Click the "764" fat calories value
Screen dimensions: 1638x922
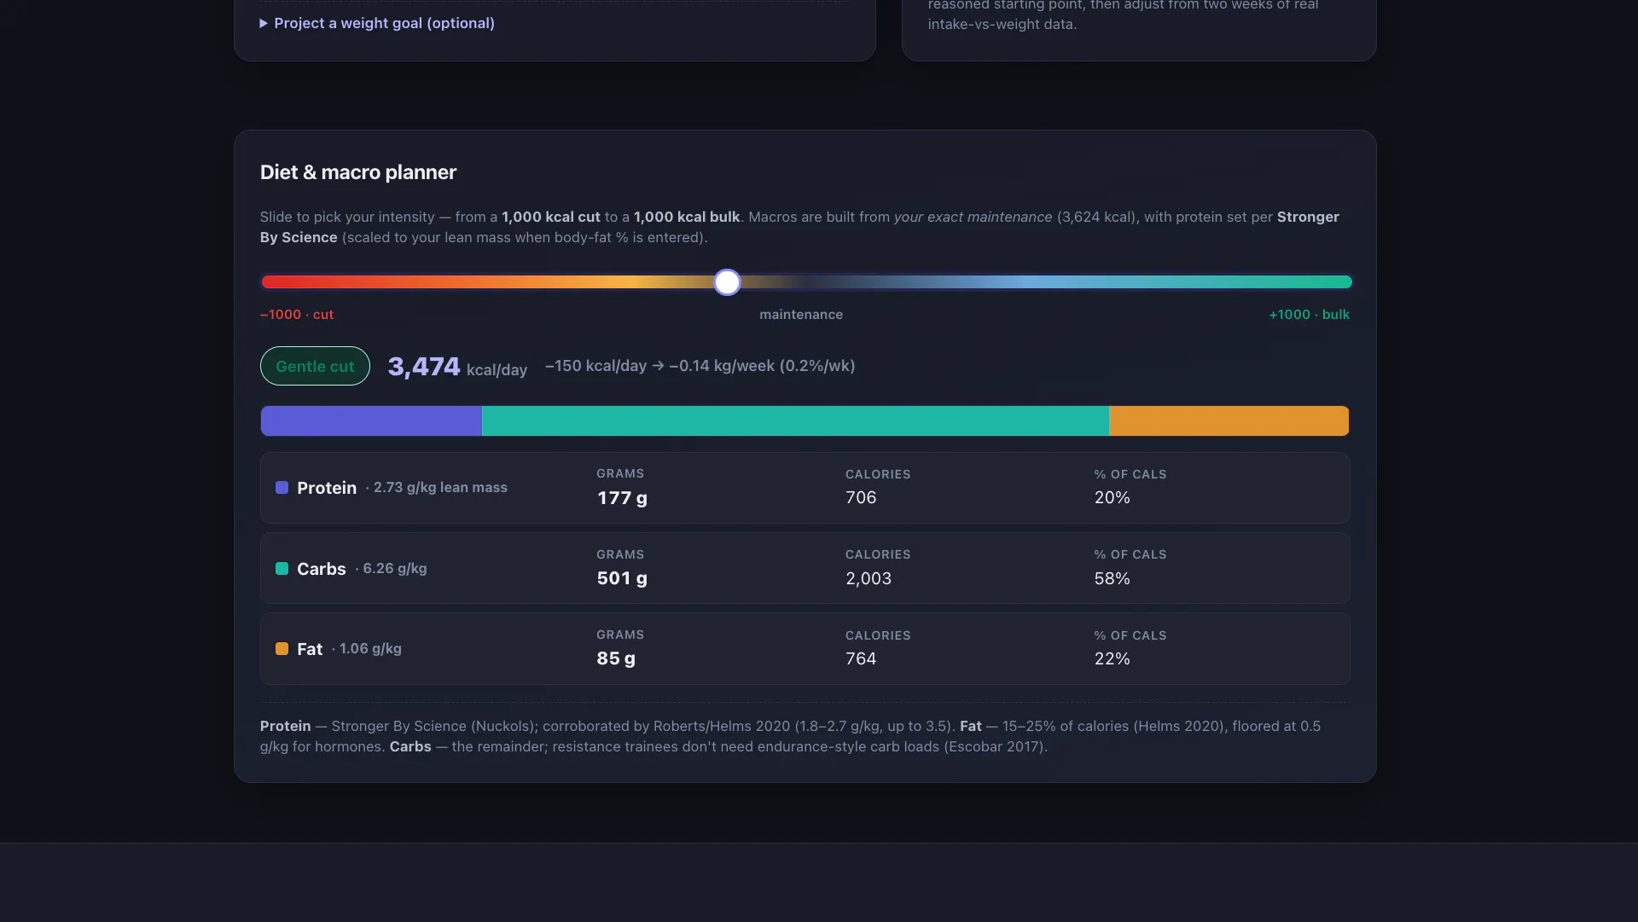861,658
